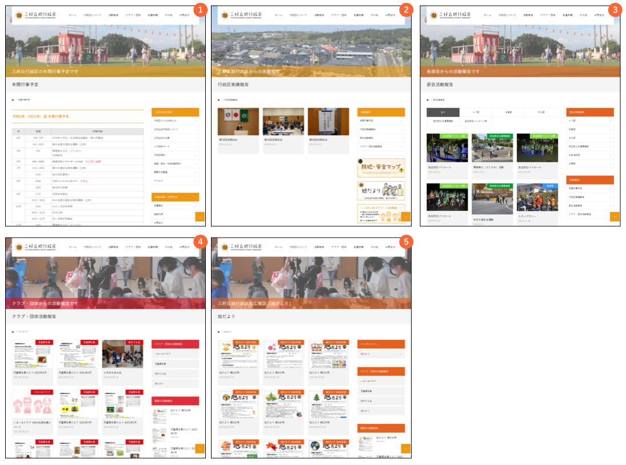Select レク部 filter tab above the photo grid
Viewport: 626px width, 465px height.
(x=476, y=113)
